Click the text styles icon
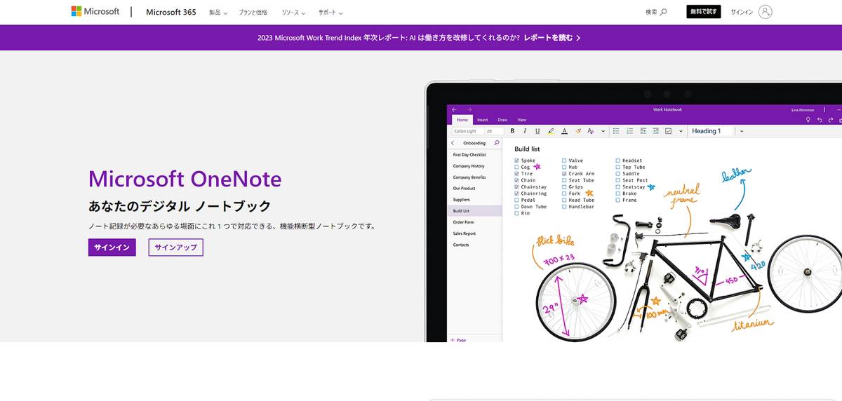Image resolution: width=842 pixels, height=401 pixels. click(591, 131)
